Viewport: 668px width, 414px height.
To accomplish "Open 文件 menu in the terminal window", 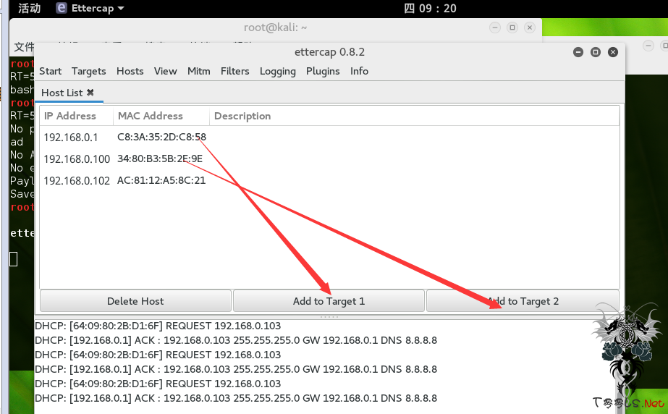I will (x=25, y=46).
